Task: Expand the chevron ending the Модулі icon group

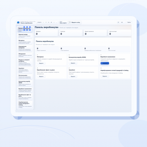Action: tap(56, 22)
